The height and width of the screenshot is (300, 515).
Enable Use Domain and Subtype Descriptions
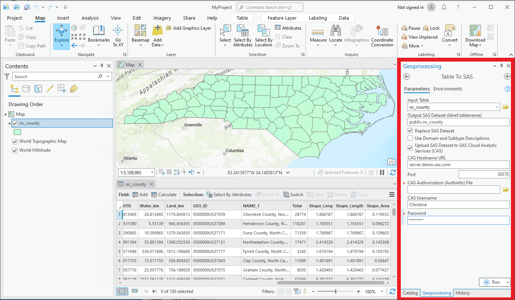pos(410,138)
